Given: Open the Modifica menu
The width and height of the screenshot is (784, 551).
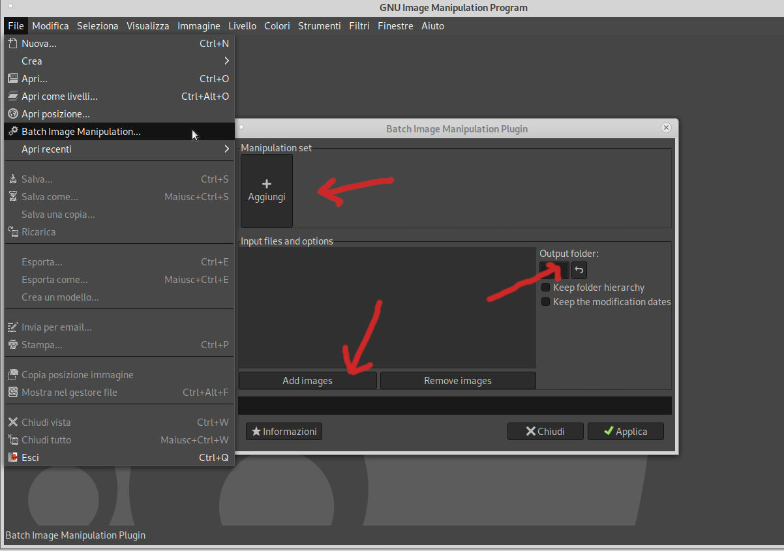Looking at the screenshot, I should (50, 26).
